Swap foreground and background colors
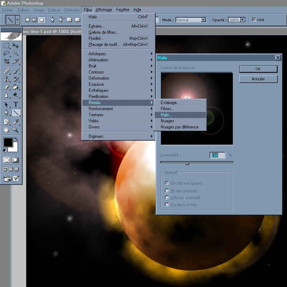The width and height of the screenshot is (287, 287). [x=16, y=139]
